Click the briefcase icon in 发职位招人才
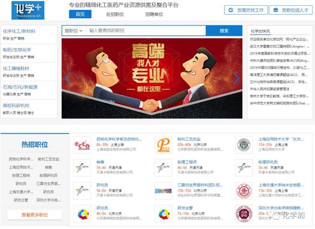The image size is (315, 229). pyautogui.click(x=276, y=10)
